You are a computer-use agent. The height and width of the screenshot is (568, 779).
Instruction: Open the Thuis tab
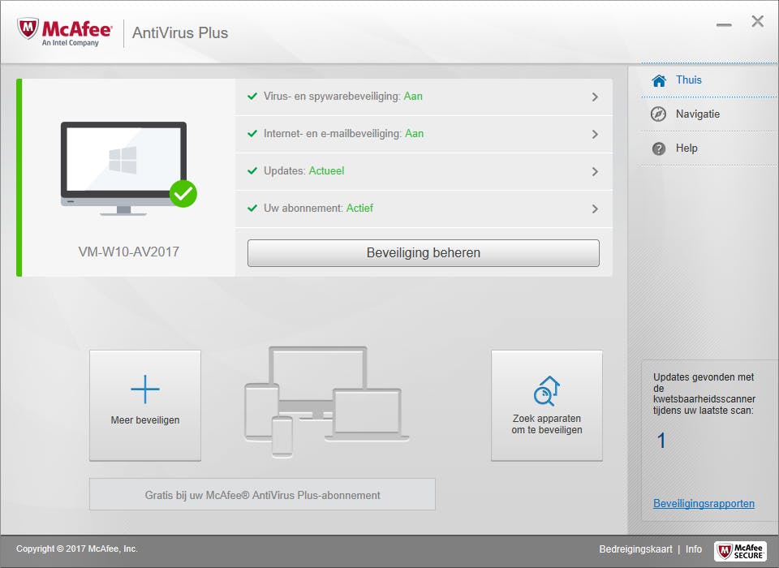[x=709, y=80]
